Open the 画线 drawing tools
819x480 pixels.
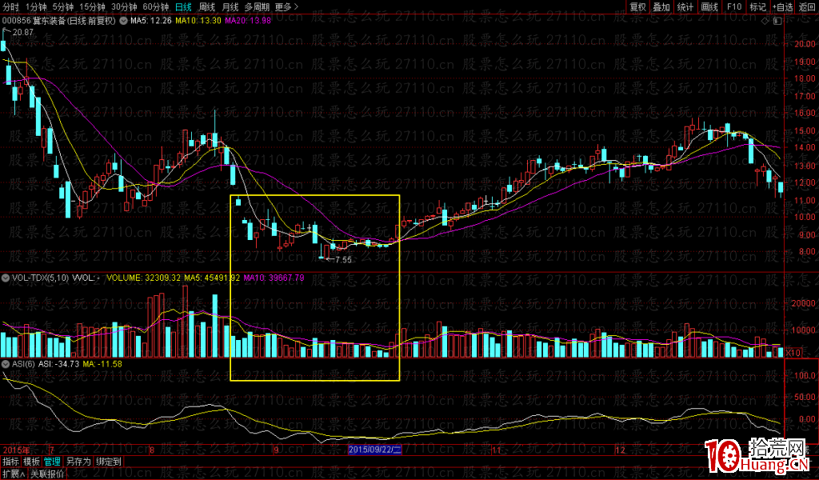(709, 7)
